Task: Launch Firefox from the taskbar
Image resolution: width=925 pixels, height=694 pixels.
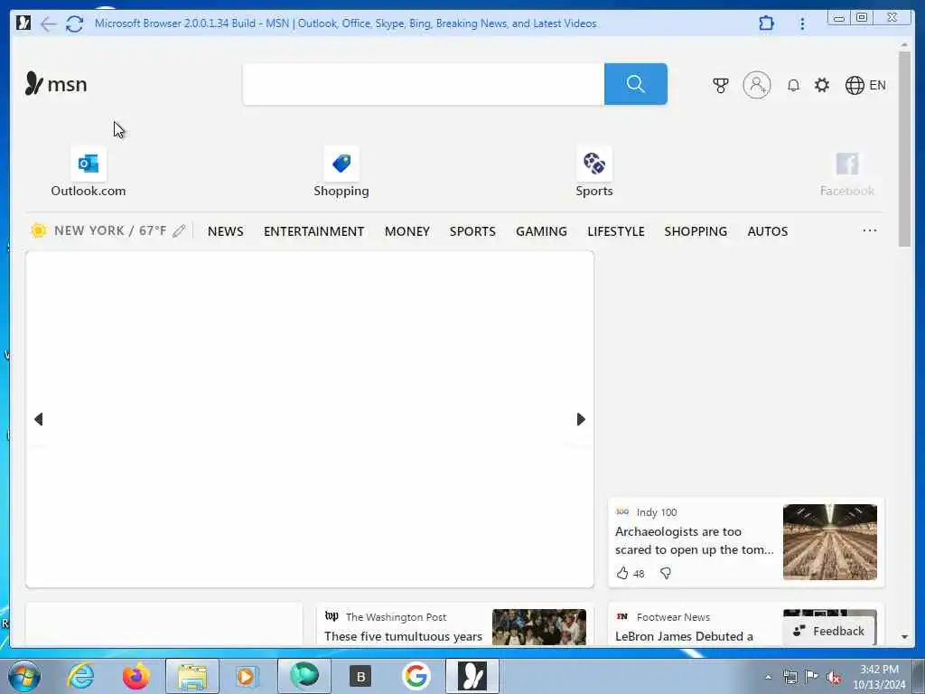Action: click(135, 676)
